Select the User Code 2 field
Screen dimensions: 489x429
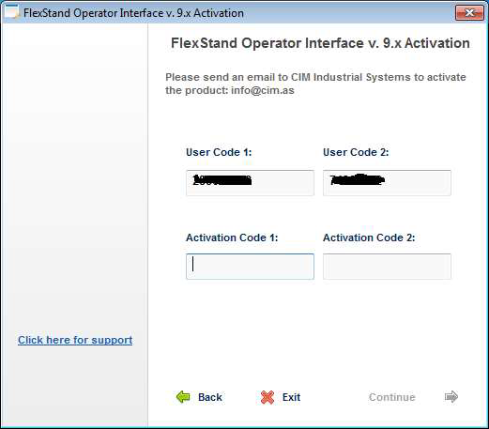pyautogui.click(x=387, y=183)
